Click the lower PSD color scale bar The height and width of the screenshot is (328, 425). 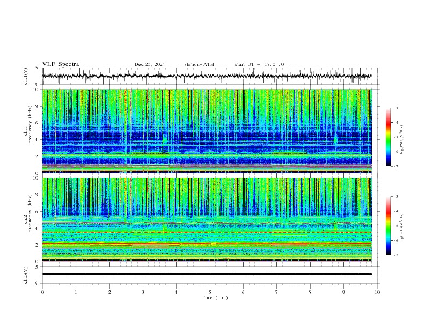click(x=388, y=226)
